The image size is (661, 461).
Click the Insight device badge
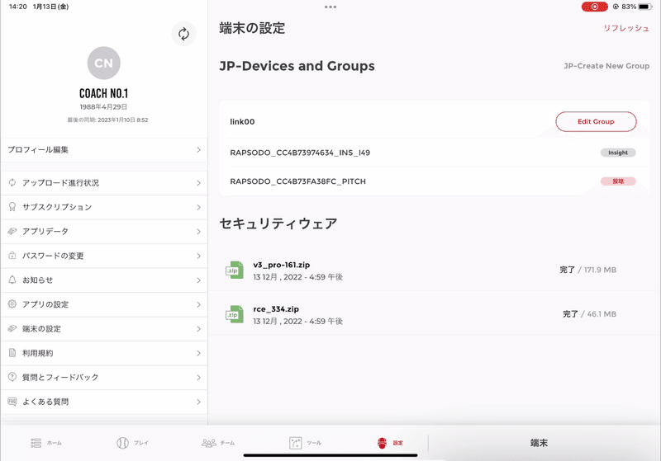tap(618, 153)
